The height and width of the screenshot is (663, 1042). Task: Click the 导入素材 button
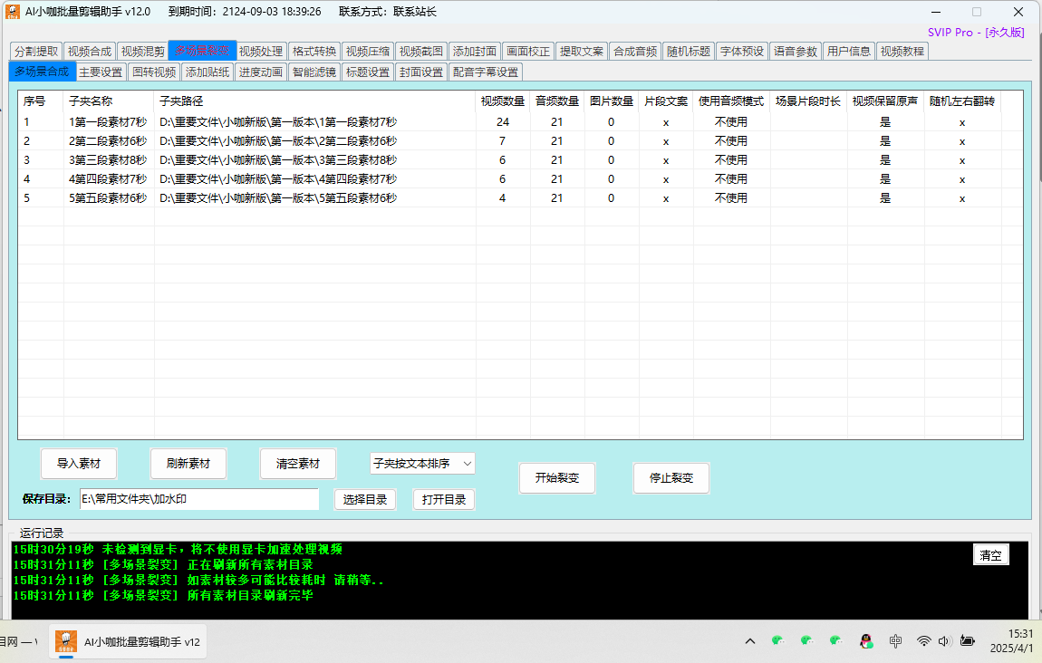[79, 464]
